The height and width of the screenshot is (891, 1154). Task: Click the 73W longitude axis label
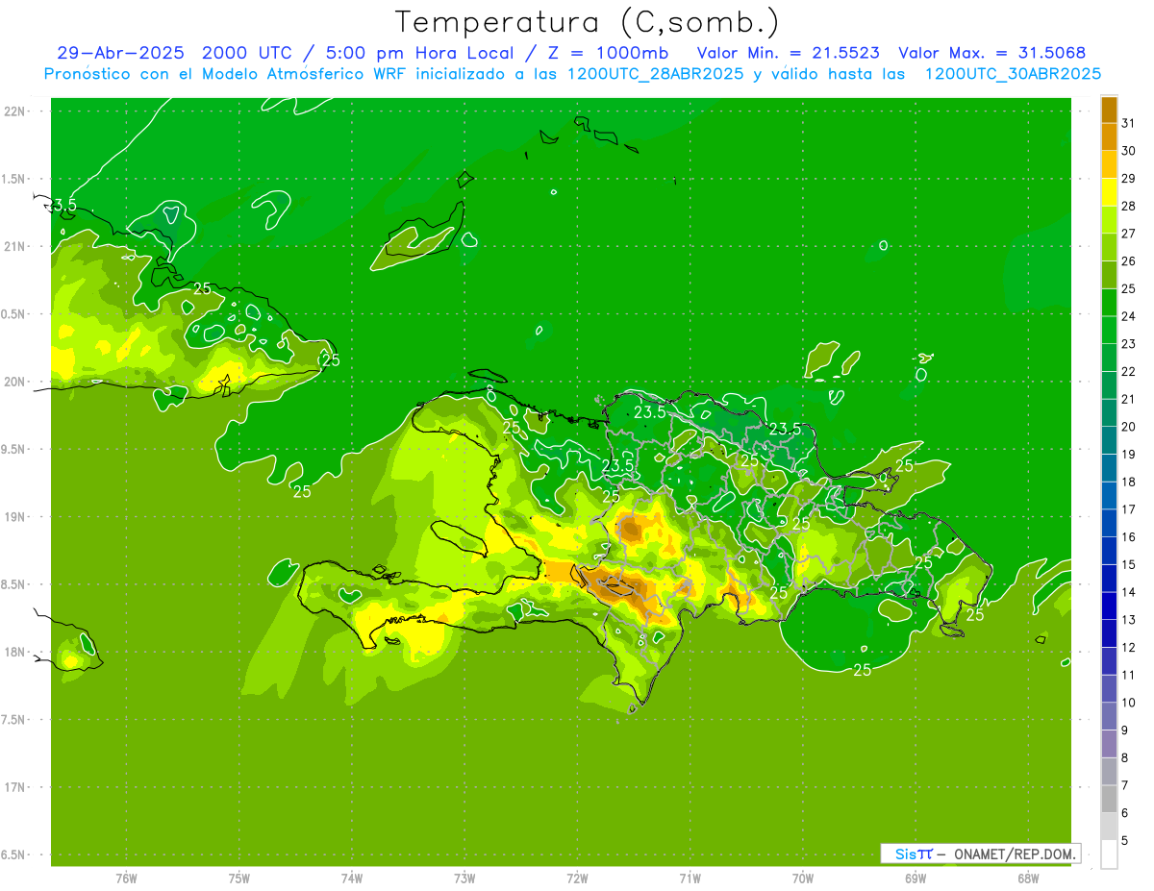point(464,878)
